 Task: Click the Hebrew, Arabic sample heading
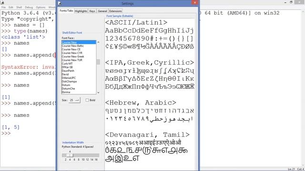coord(141,103)
